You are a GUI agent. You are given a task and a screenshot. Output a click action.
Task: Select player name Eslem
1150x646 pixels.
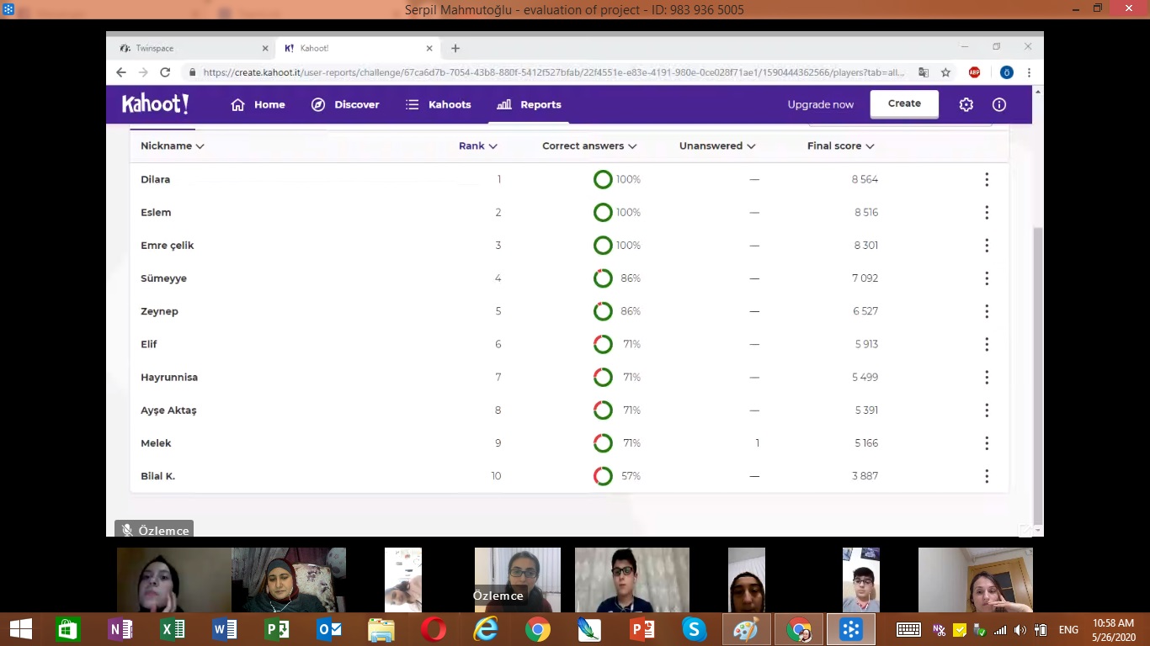(156, 212)
